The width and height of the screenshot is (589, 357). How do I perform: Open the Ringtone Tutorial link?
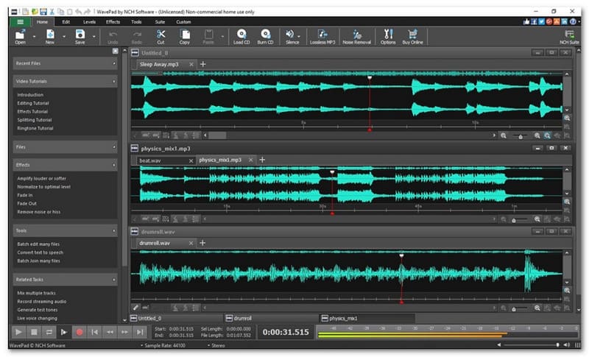click(35, 128)
